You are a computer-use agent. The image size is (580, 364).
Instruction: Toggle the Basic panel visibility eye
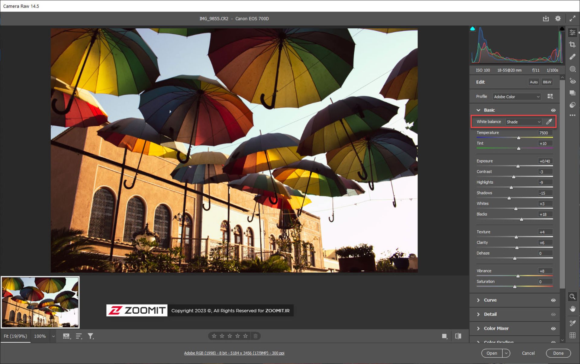553,110
